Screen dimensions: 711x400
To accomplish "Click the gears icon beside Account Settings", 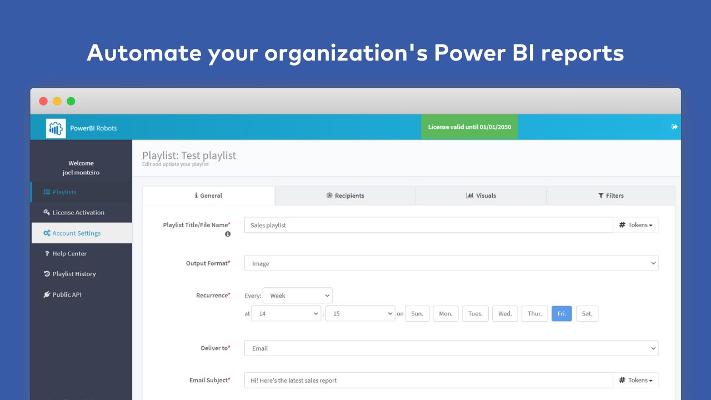I will tap(47, 233).
